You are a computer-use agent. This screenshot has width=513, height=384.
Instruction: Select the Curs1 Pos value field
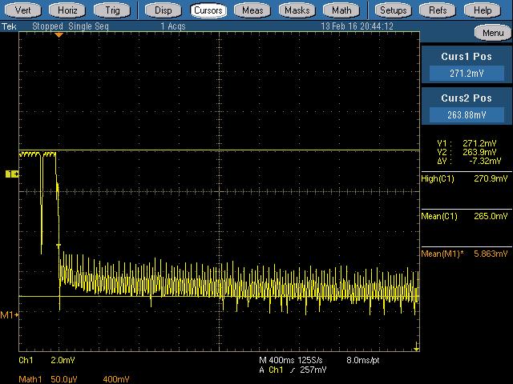click(x=467, y=74)
